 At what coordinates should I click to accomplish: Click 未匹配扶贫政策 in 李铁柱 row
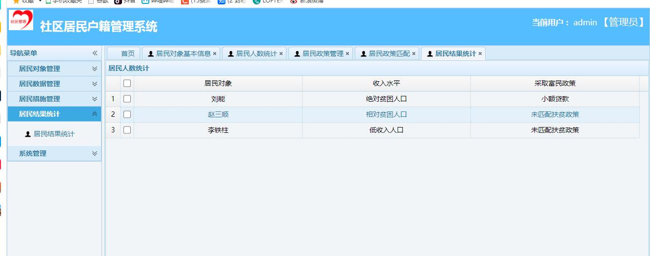555,130
